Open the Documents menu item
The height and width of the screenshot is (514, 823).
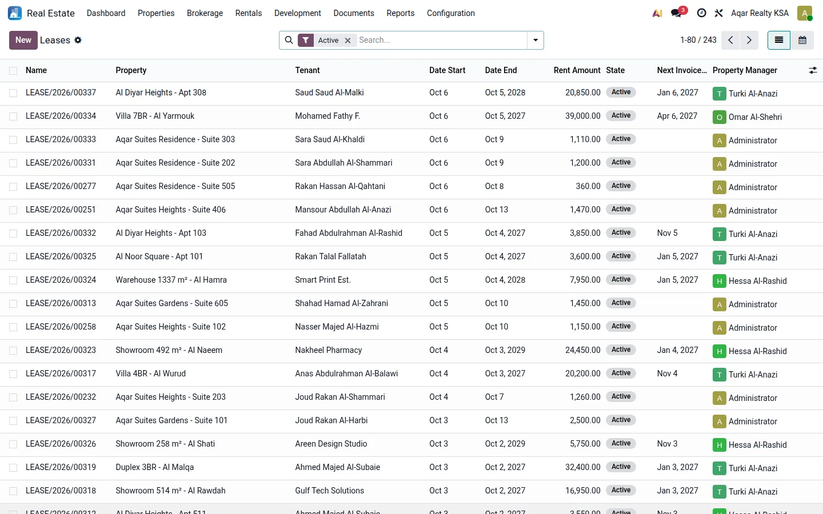tap(354, 13)
